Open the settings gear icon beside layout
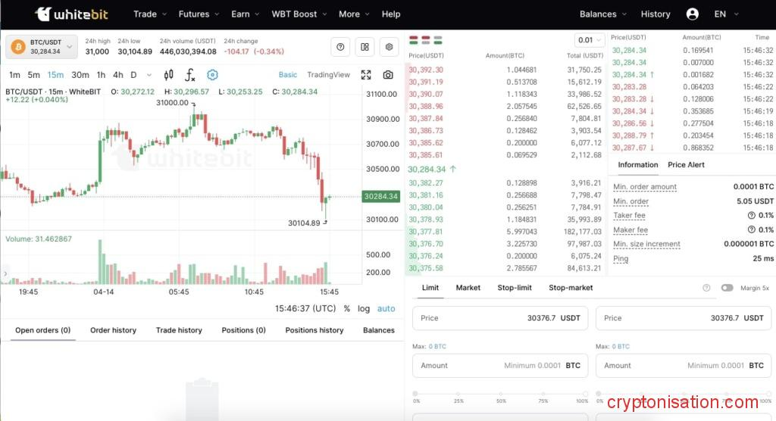This screenshot has height=421, width=776. (389, 47)
